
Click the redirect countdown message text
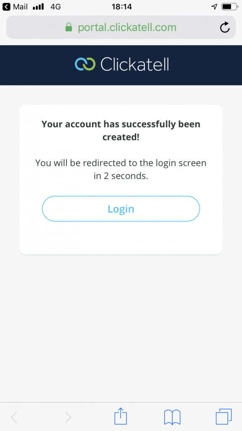121,169
